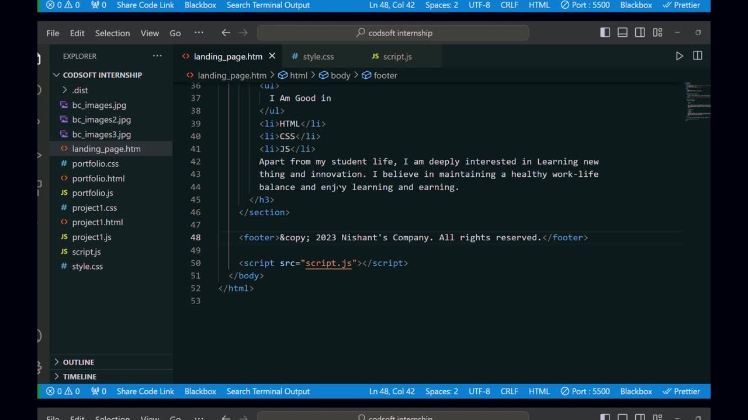Click Ln 48, Col 42 in bottom status bar
748x420 pixels.
click(392, 391)
